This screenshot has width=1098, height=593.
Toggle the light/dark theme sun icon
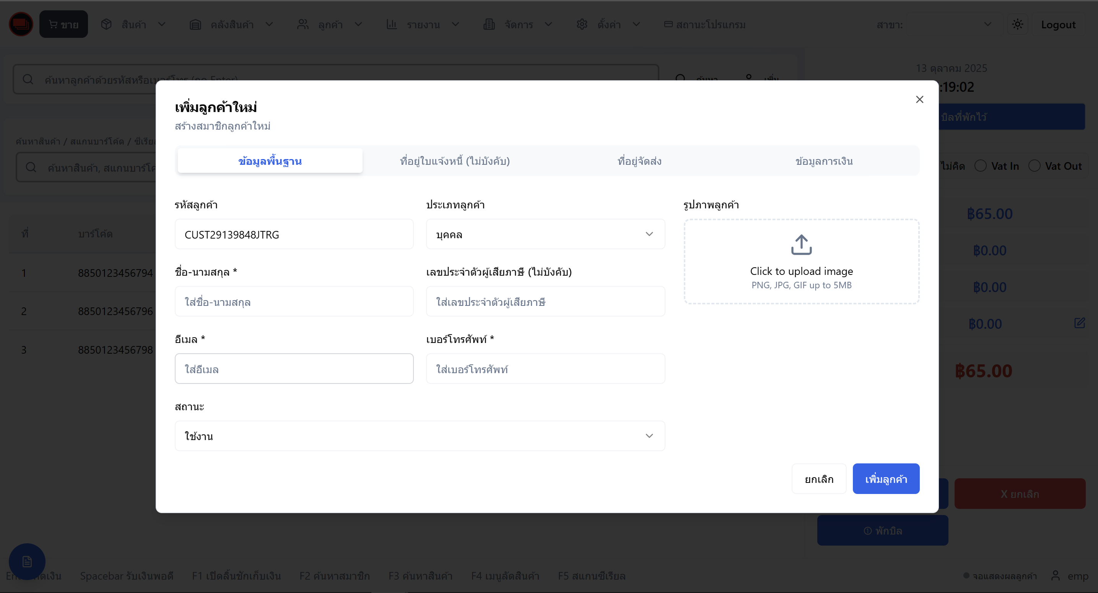coord(1017,24)
